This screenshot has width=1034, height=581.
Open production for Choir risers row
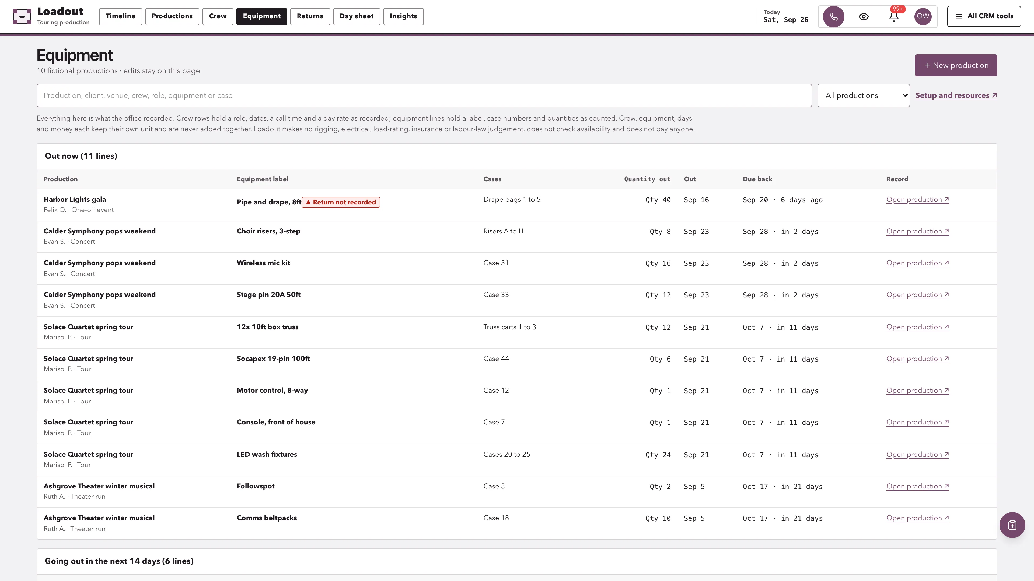(917, 231)
